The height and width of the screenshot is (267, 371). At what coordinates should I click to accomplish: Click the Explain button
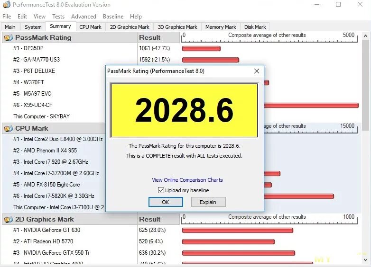(x=208, y=202)
